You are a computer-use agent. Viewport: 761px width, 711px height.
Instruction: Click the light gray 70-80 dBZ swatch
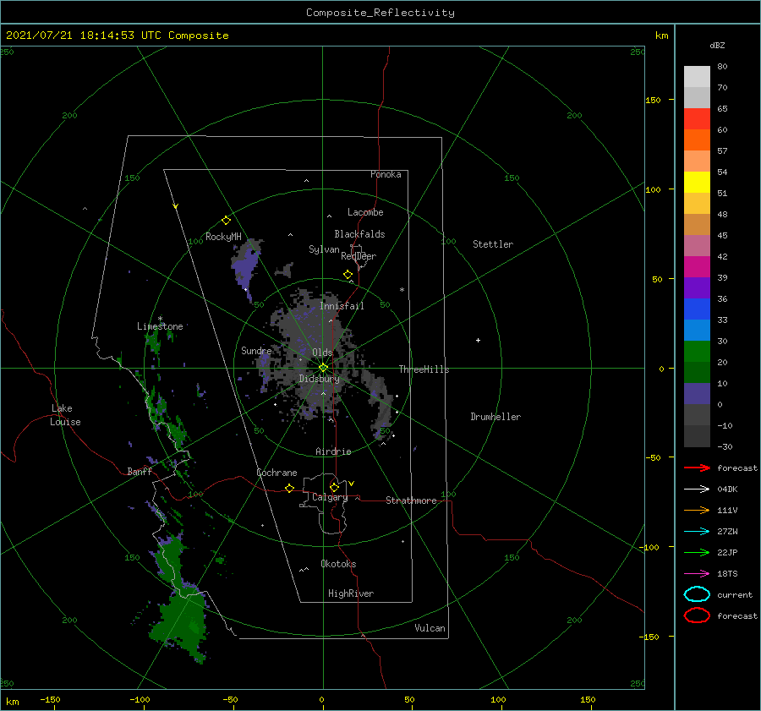click(x=697, y=76)
